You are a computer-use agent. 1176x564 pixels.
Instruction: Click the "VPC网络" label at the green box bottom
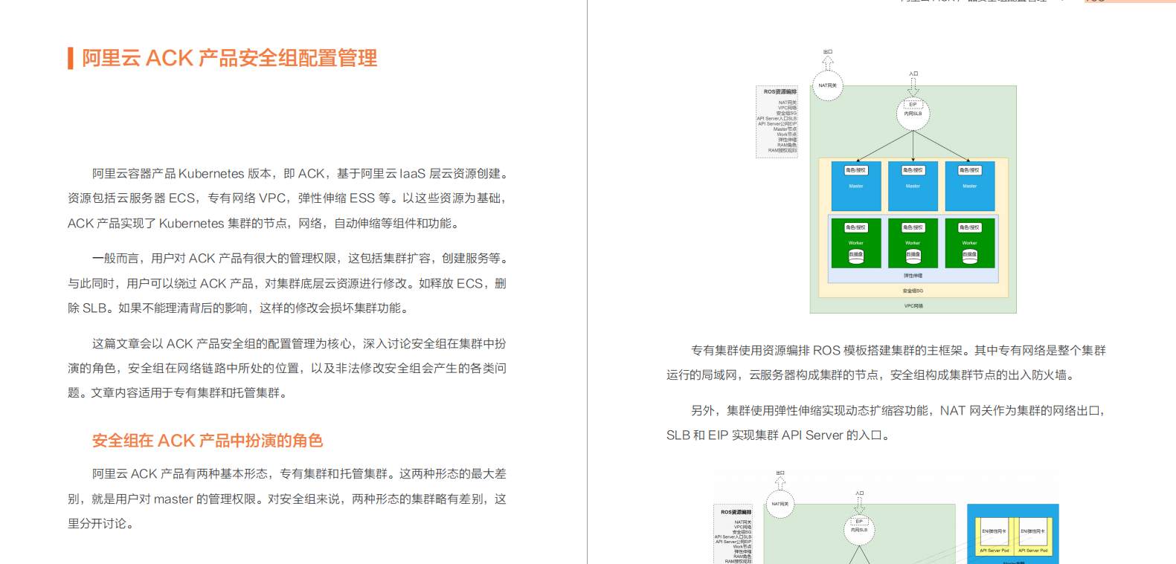[913, 306]
